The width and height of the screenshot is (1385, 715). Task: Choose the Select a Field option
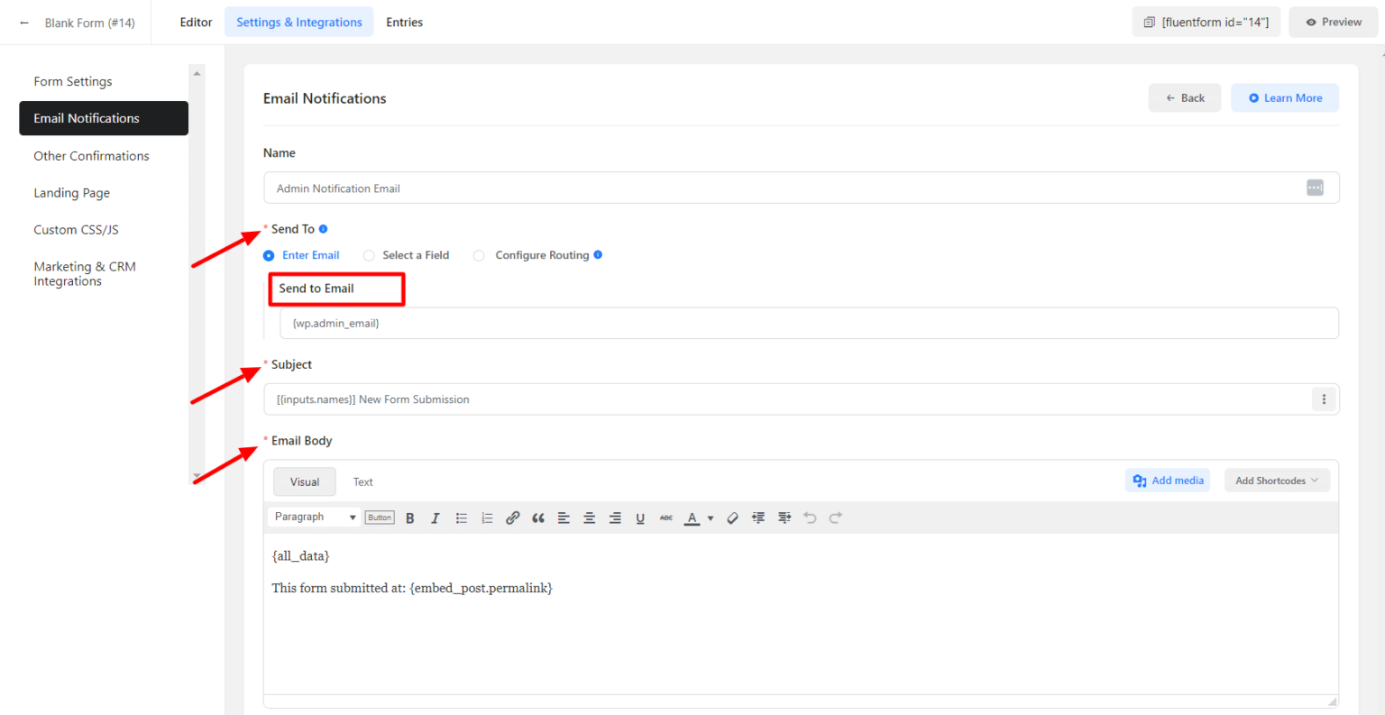369,255
